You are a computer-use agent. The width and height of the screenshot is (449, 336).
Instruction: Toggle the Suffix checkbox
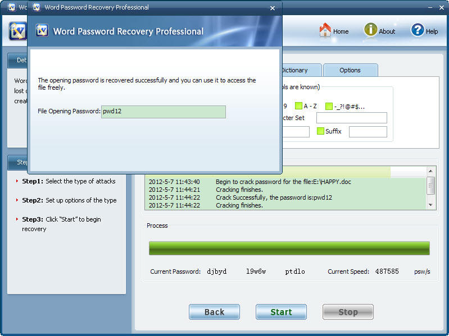click(320, 131)
